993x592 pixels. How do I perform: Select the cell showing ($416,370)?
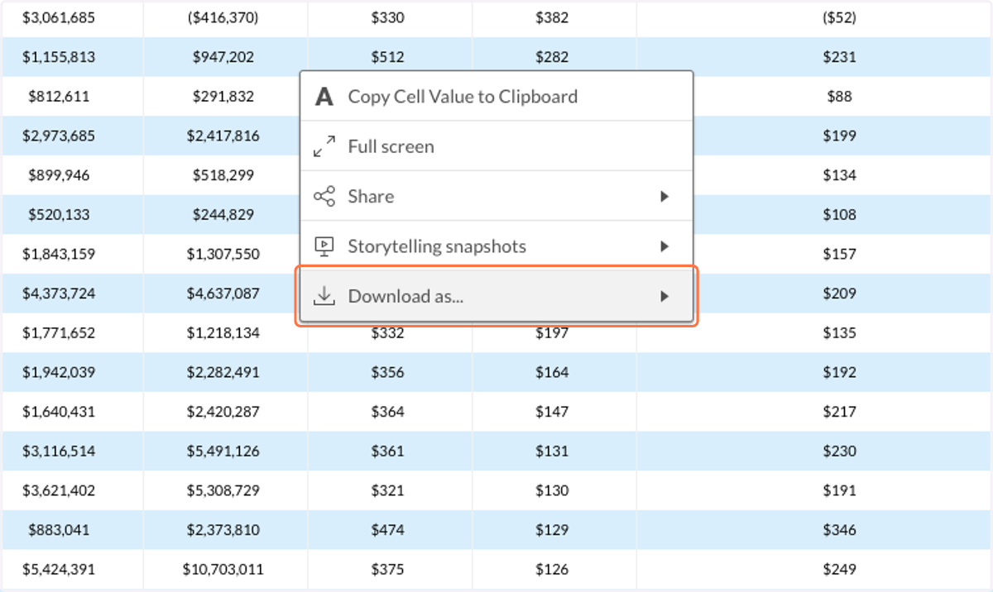[223, 17]
